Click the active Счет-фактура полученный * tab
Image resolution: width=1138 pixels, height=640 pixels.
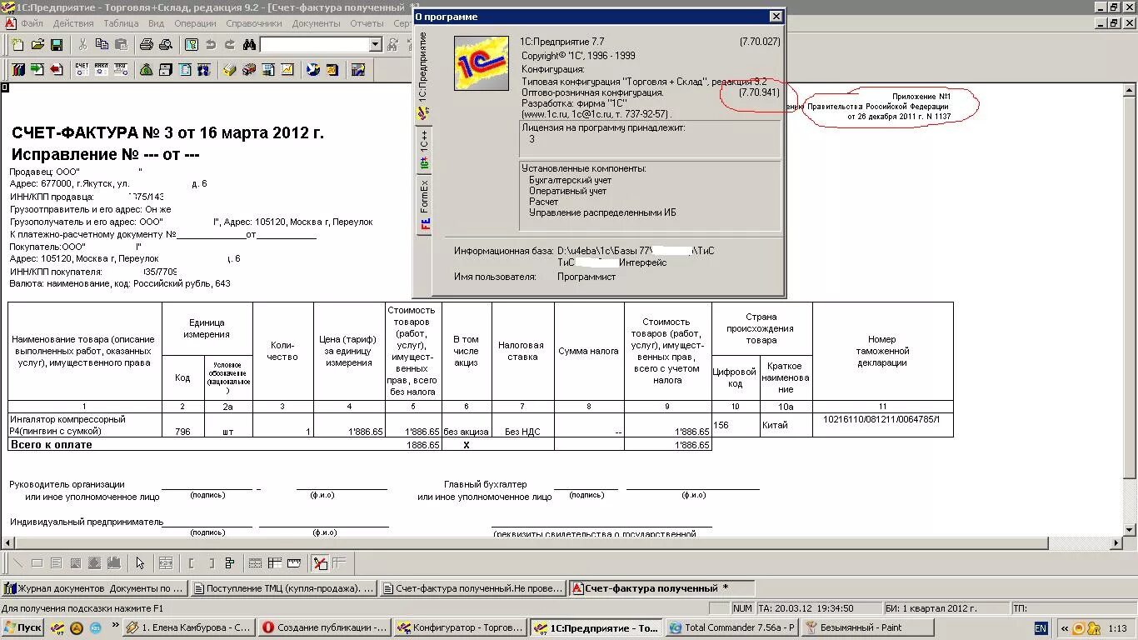pos(662,588)
